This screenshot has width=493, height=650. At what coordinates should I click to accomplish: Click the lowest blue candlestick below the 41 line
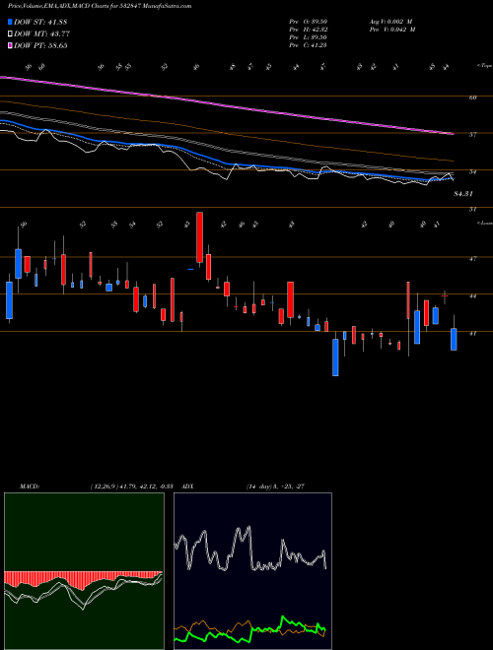(335, 357)
